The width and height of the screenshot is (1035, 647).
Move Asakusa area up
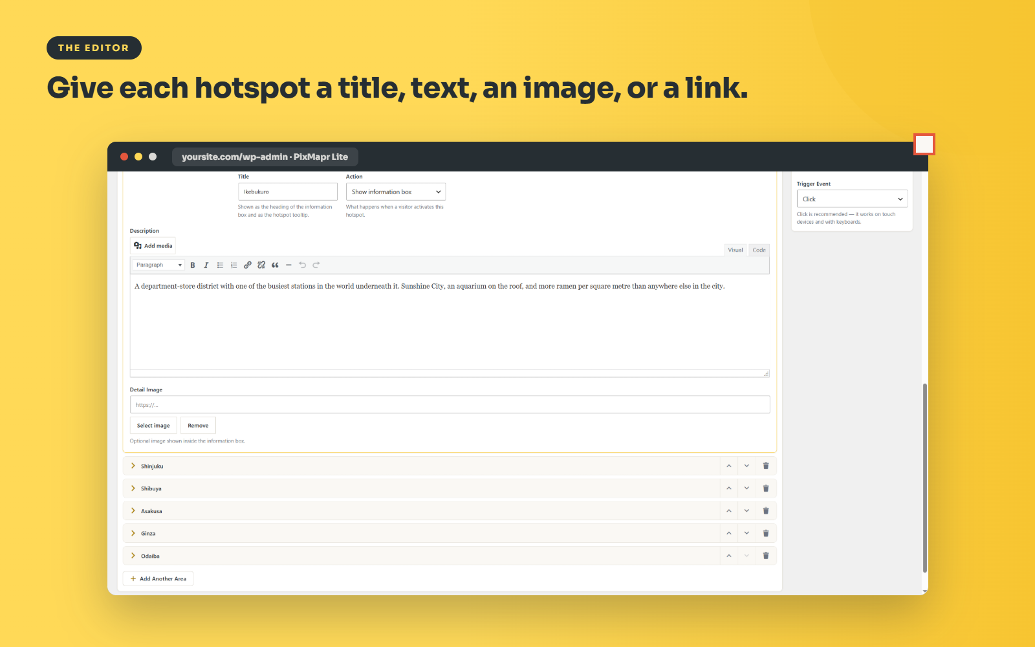(x=729, y=511)
